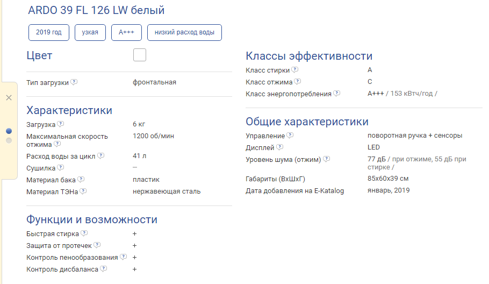Click the фронтальная value
489x284 pixels.
point(154,82)
